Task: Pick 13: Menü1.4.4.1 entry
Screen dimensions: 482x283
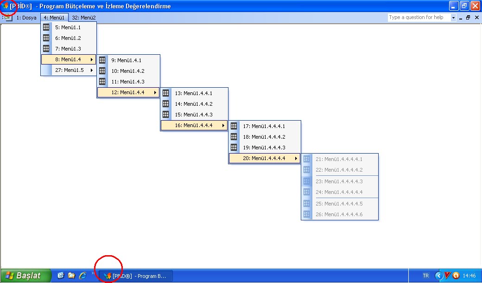Action: pos(194,93)
